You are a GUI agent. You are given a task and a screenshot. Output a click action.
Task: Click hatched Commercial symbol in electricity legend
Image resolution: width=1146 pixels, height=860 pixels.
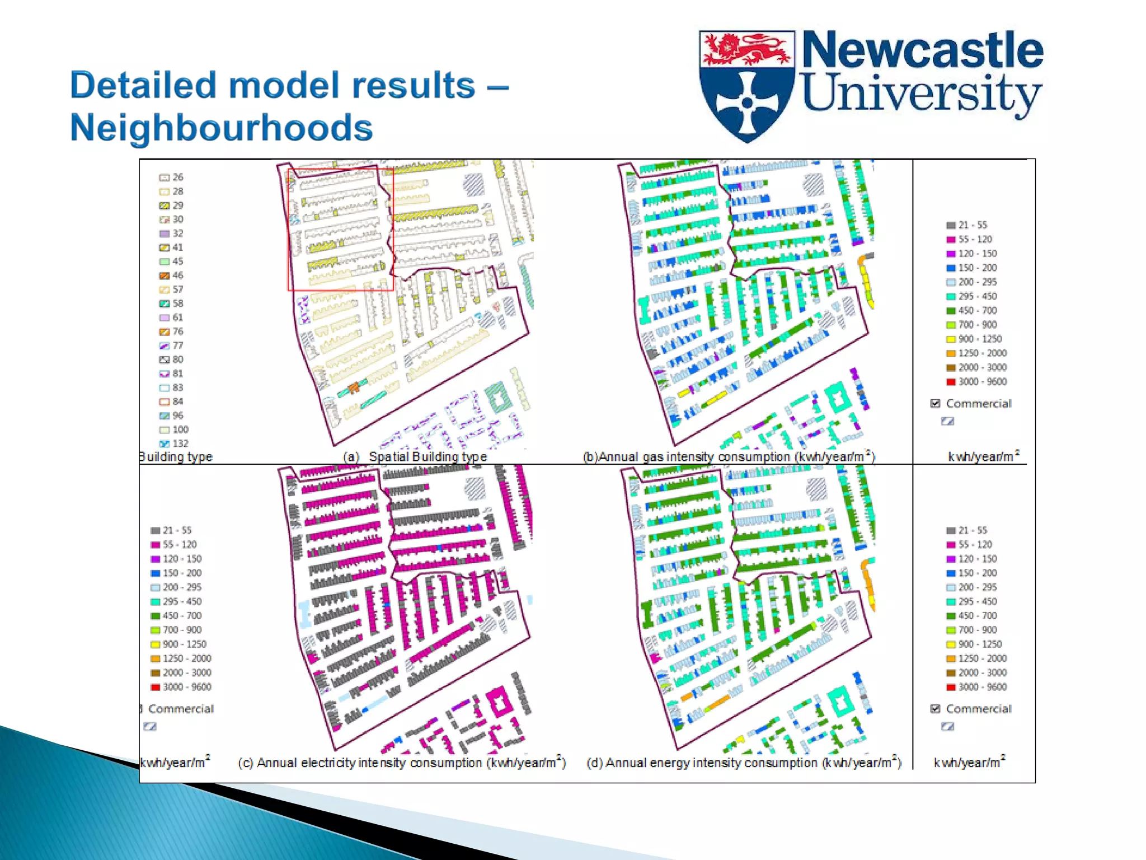150,726
